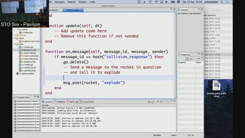
Task: Select the Outline panel tab
Action: 183,10
